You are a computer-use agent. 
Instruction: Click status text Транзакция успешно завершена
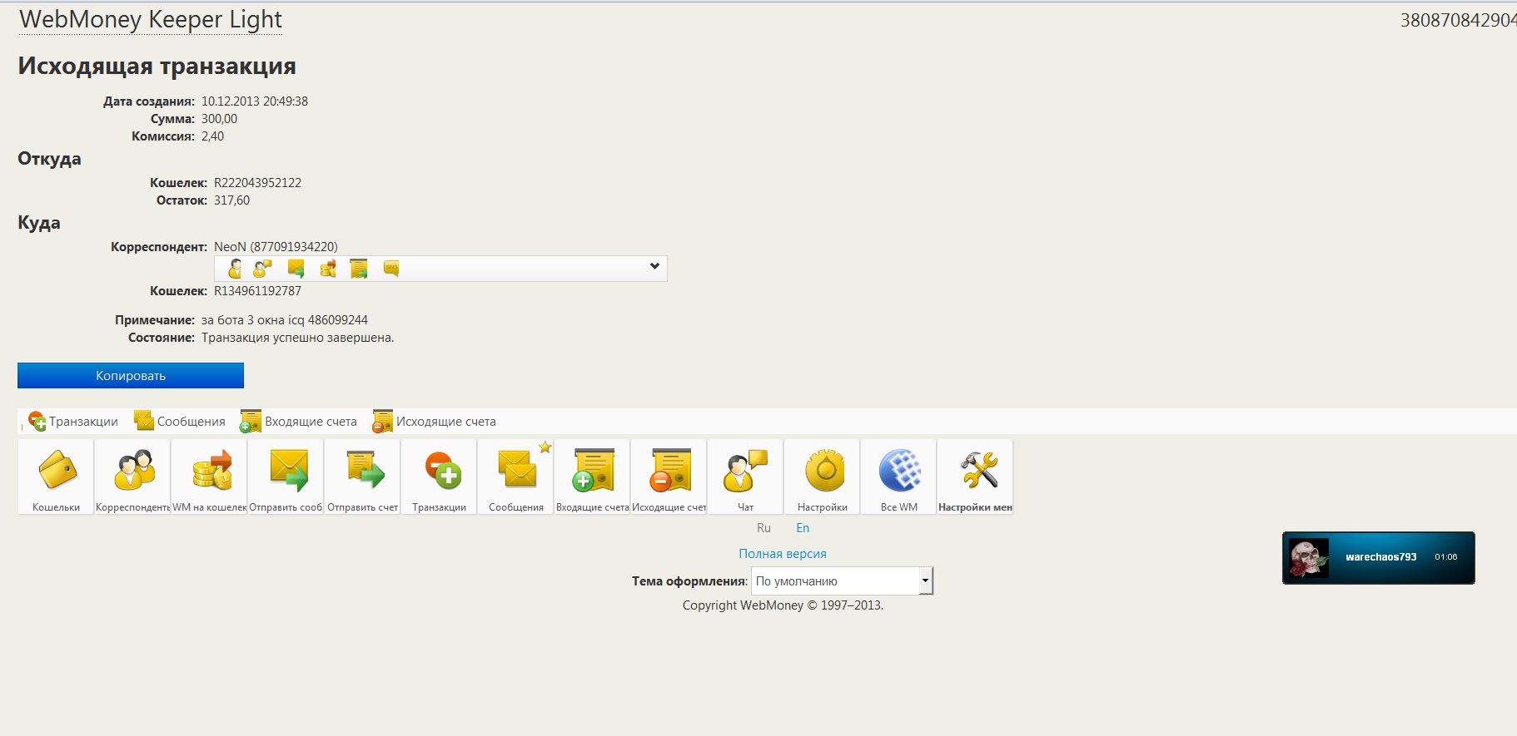point(298,338)
